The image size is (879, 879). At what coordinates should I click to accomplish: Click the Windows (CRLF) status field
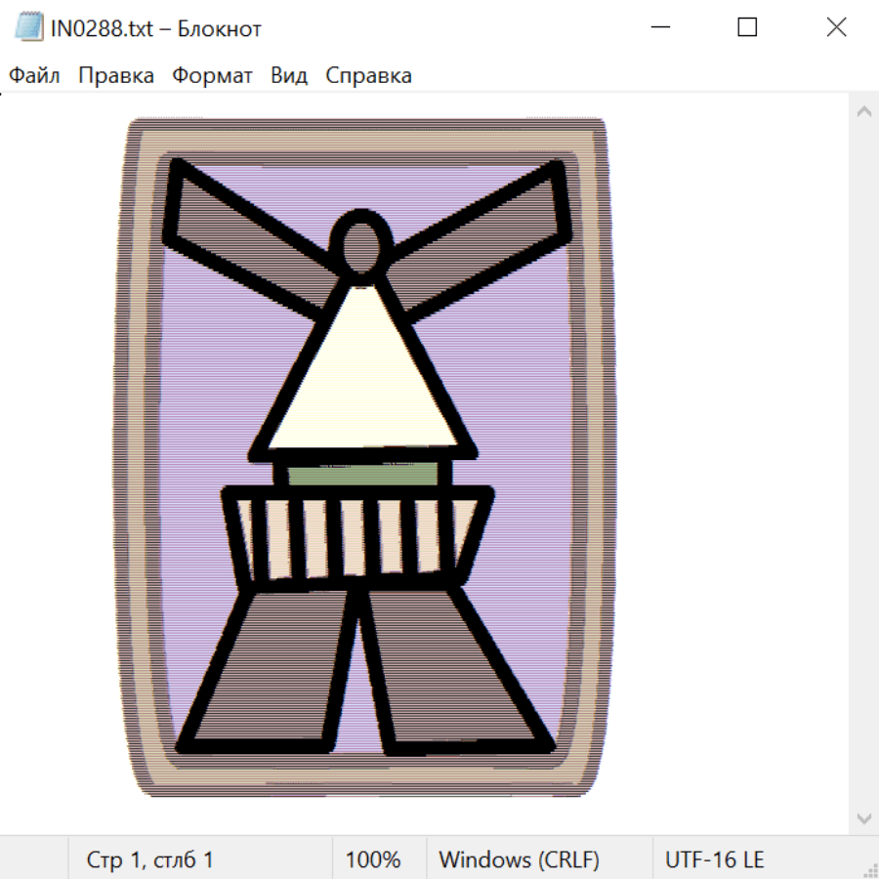519,859
